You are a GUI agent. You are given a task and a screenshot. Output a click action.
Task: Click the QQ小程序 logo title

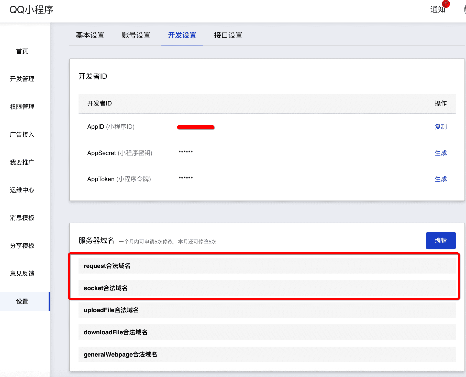click(31, 10)
